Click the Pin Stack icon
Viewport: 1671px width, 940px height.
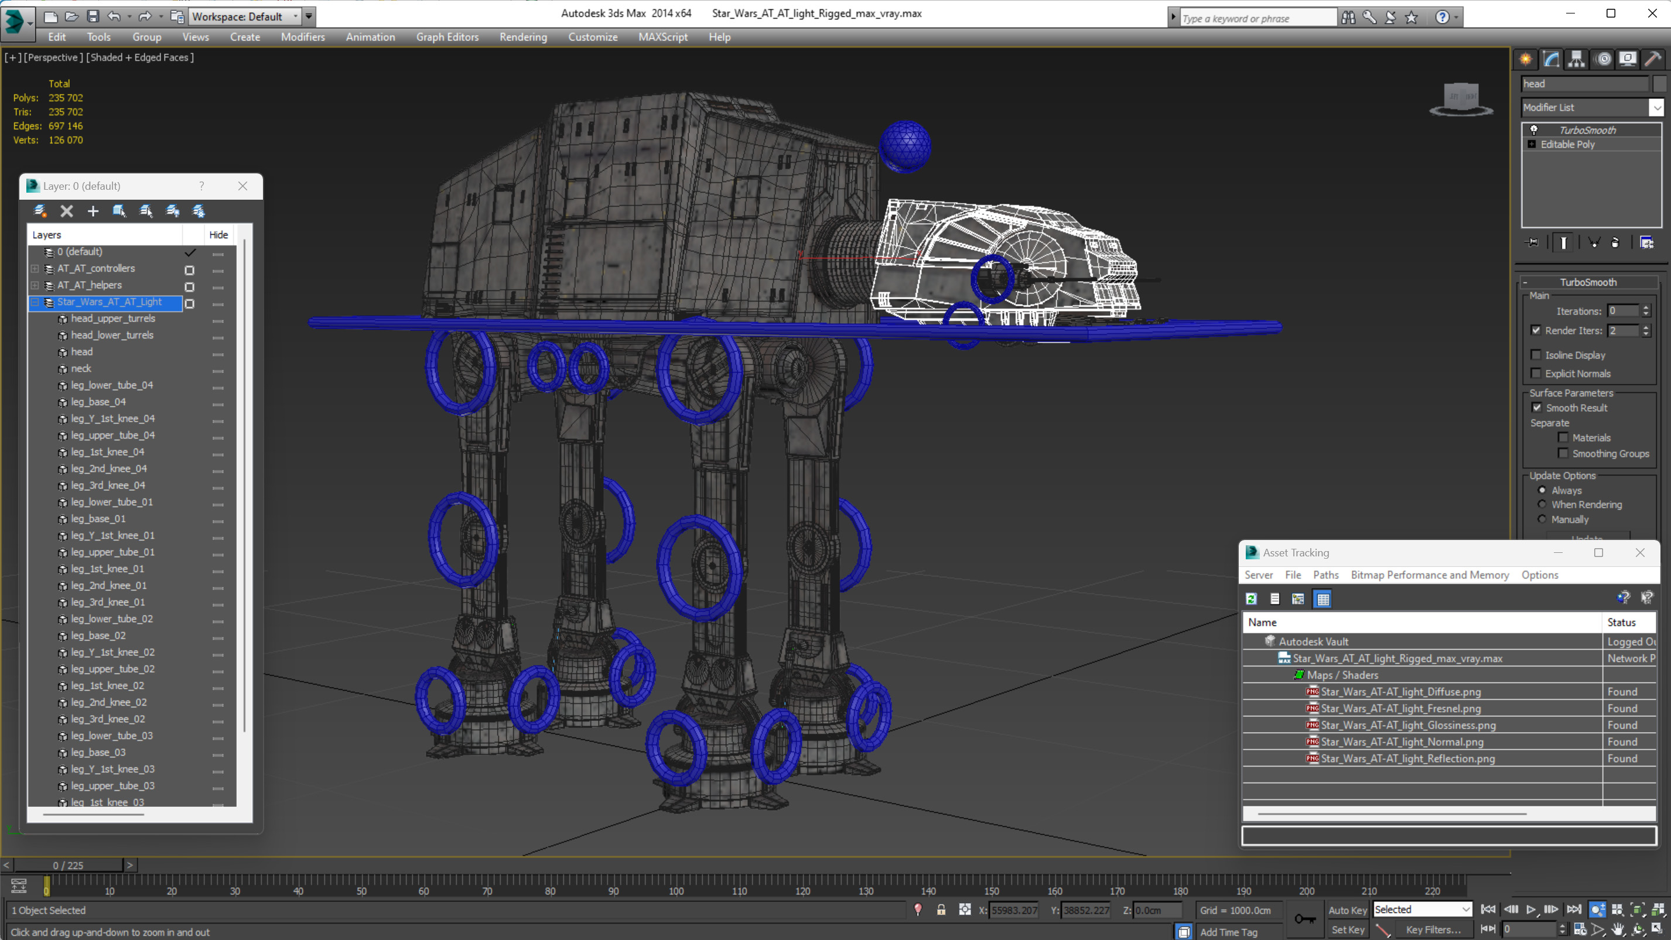click(x=1532, y=242)
